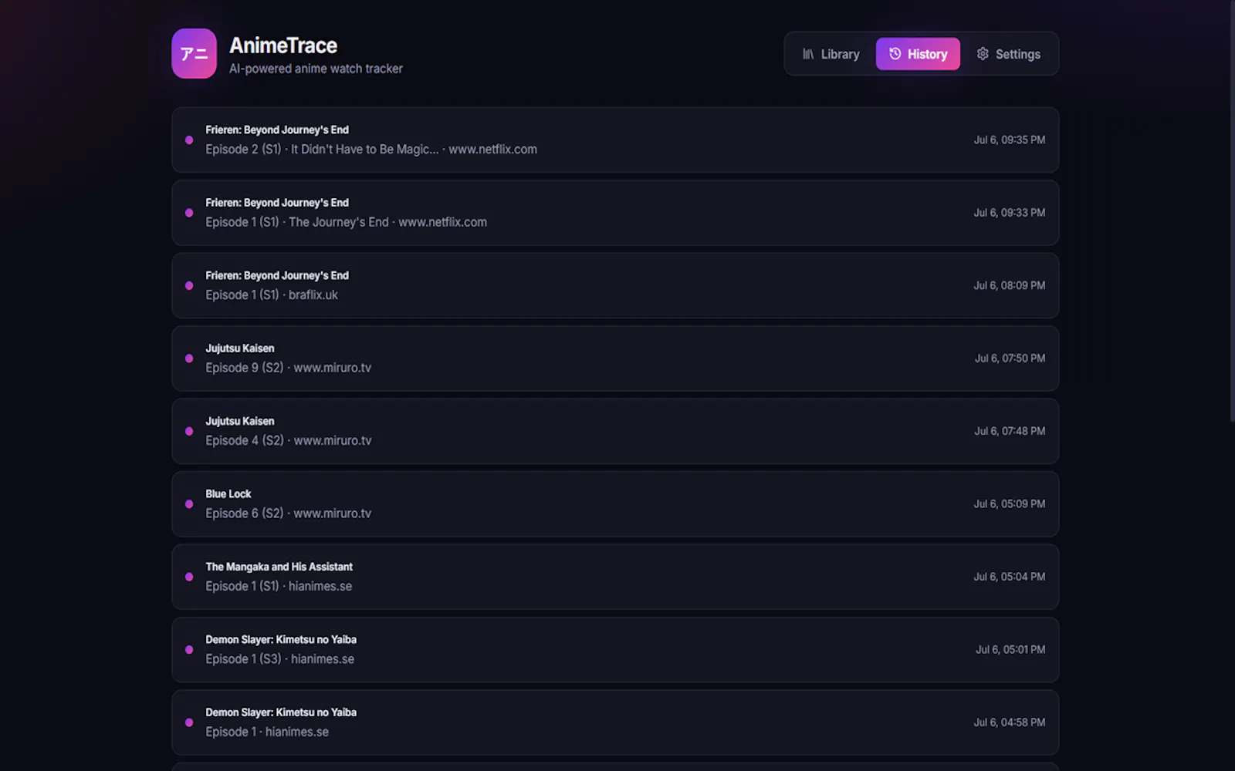Screen dimensions: 1235x771
Task: Select the Jujutsu Kaisen title at 07:50 PM
Action: 239,348
